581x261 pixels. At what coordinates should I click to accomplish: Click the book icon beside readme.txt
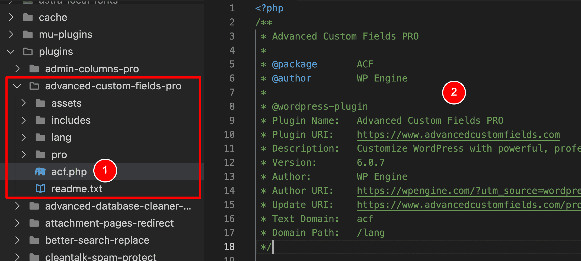tap(40, 189)
